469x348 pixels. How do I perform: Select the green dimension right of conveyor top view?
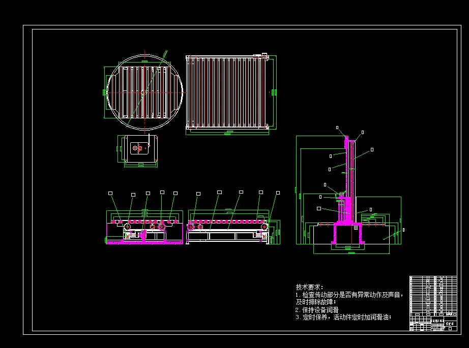click(x=273, y=92)
